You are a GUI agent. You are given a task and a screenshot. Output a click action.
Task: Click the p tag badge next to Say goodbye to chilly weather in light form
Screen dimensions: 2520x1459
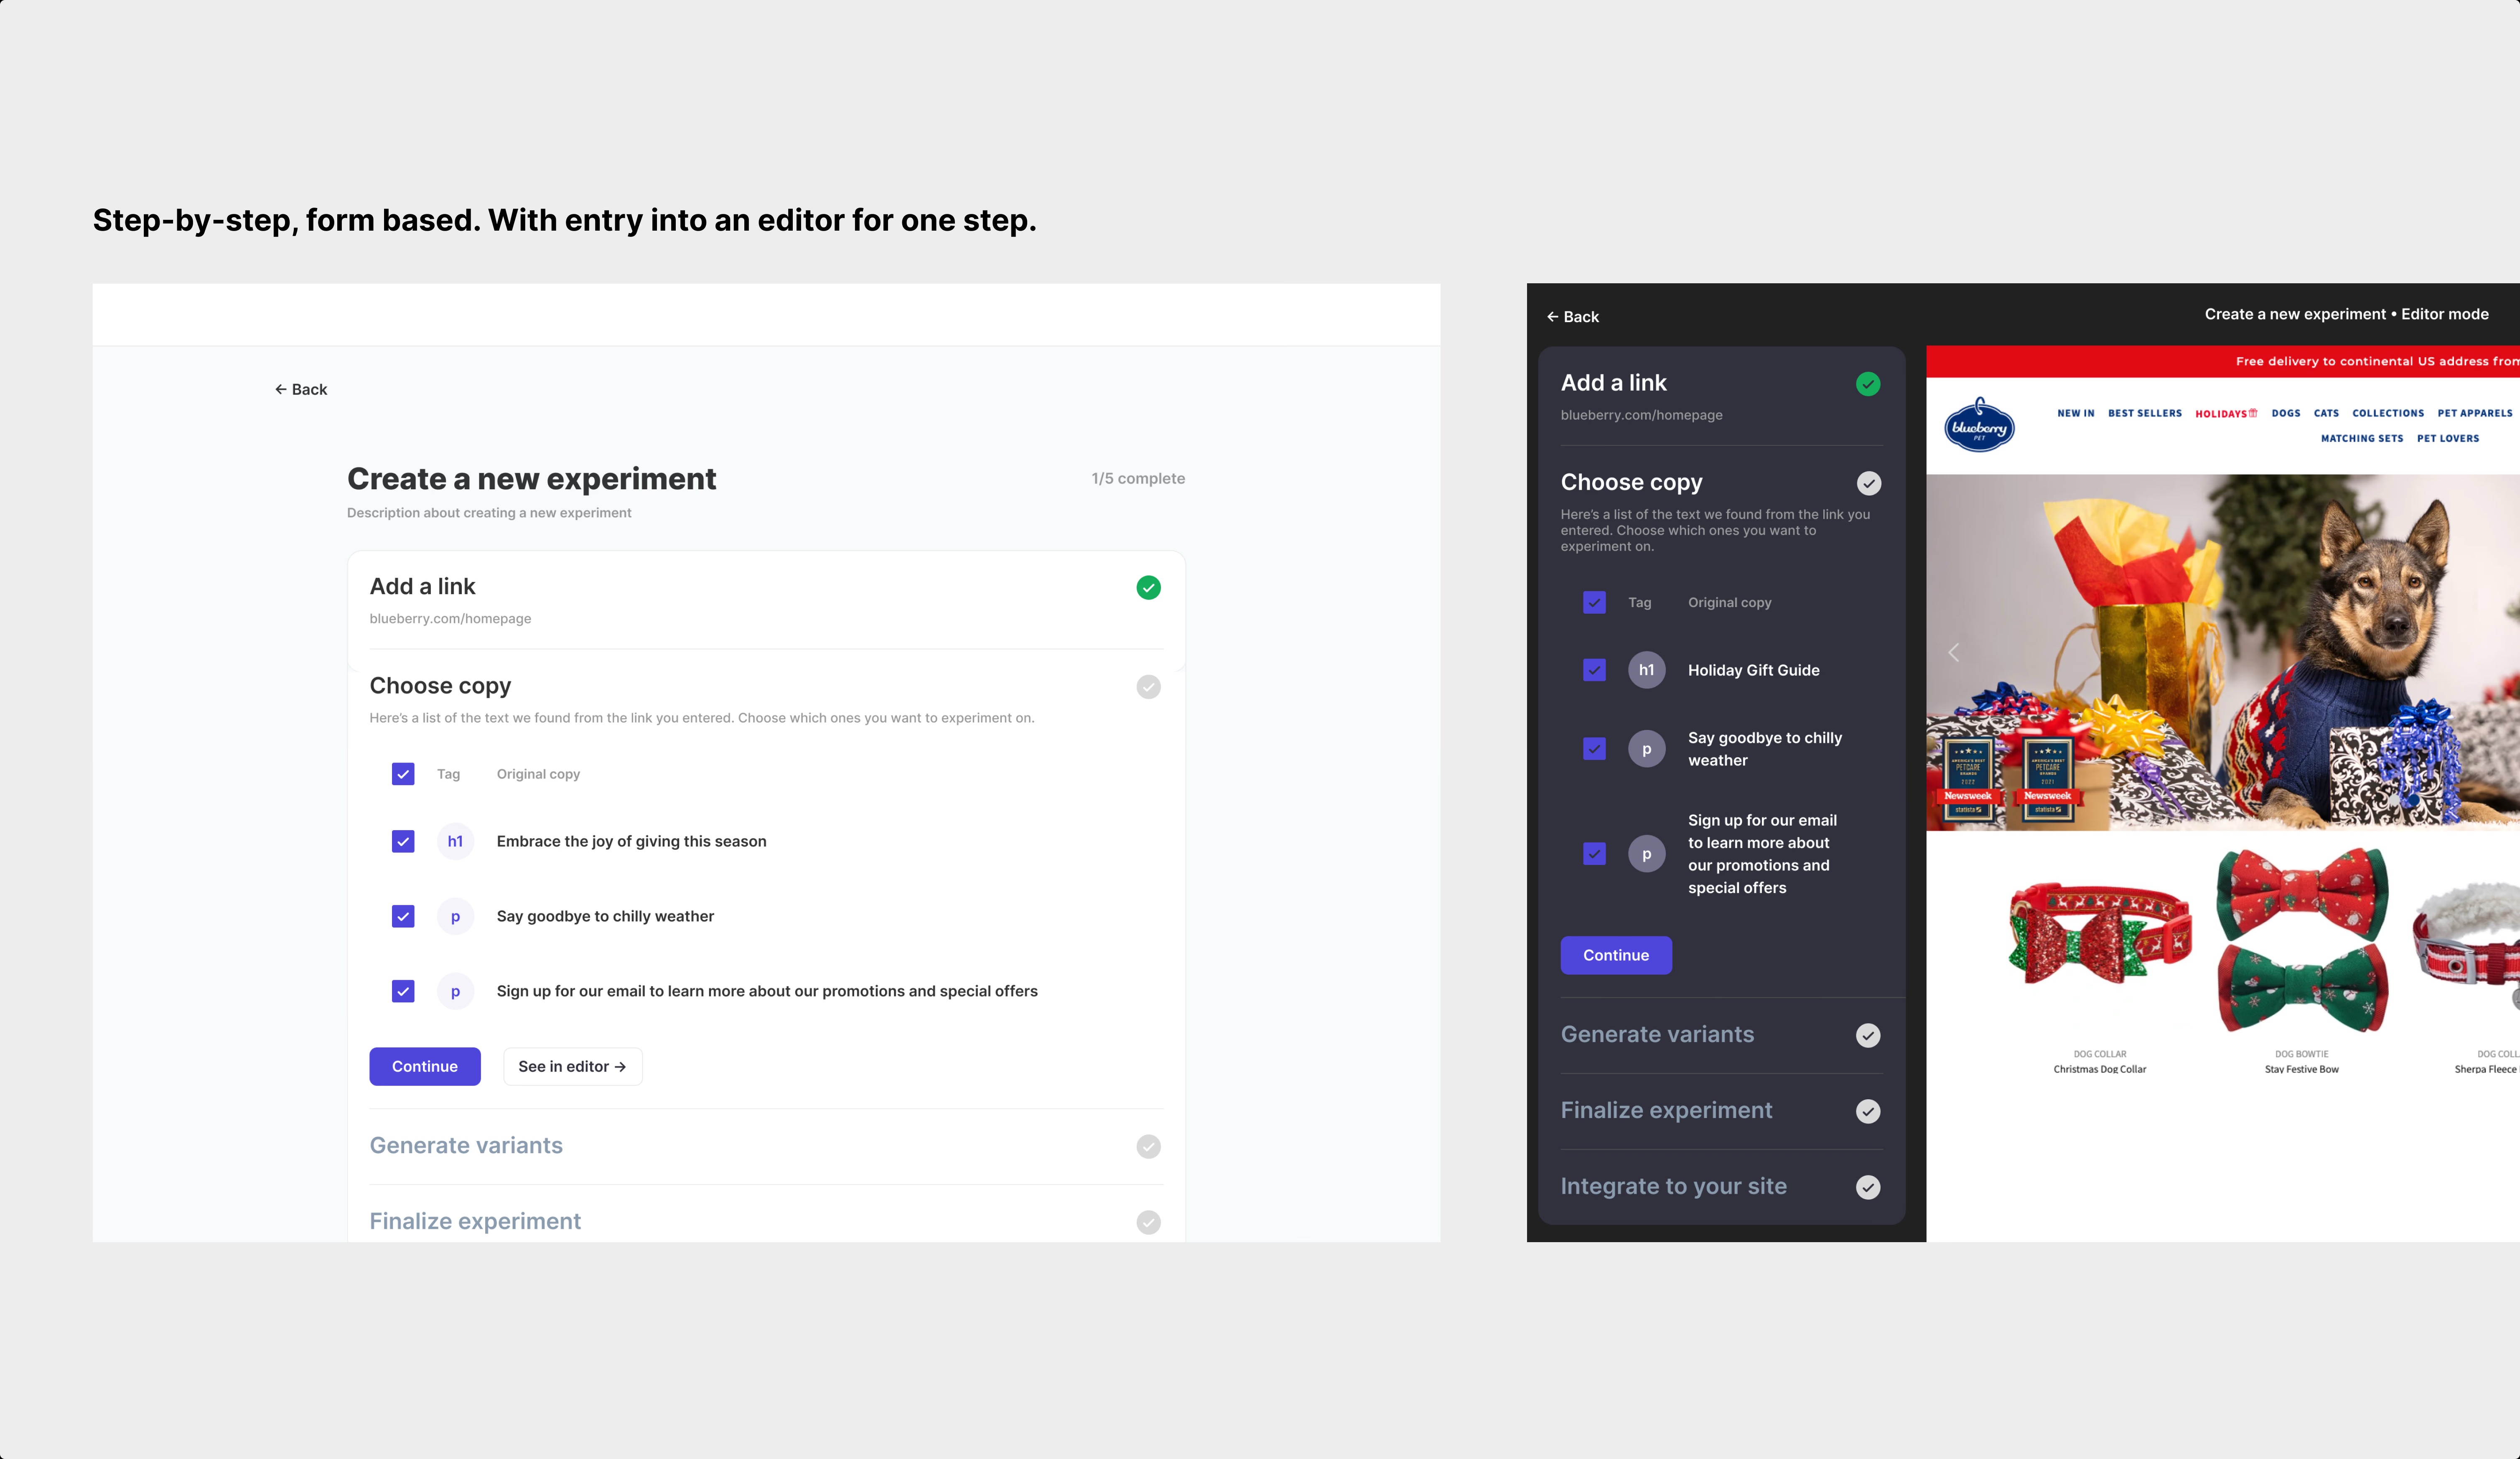pos(455,916)
